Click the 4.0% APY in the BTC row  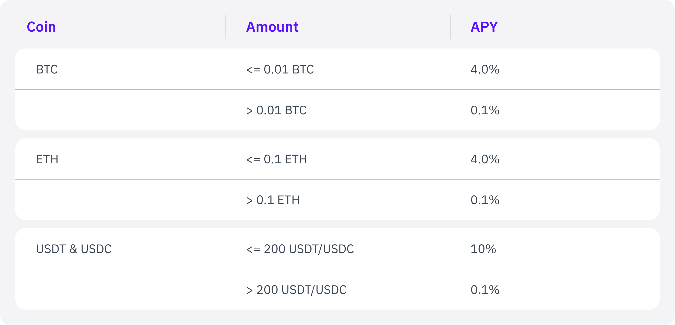tap(485, 70)
